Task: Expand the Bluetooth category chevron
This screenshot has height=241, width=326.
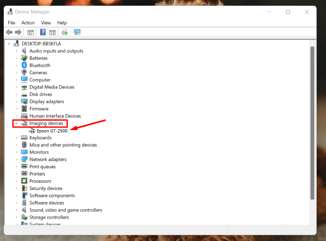Action: [x=16, y=65]
